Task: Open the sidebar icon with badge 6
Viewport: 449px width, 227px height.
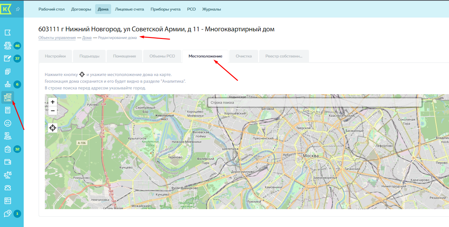Action: pyautogui.click(x=8, y=84)
